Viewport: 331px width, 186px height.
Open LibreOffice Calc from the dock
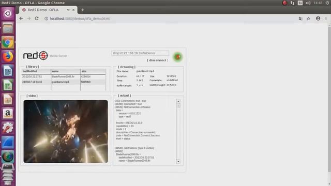point(8,85)
